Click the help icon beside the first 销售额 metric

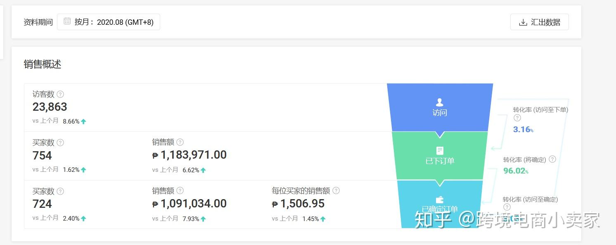coord(180,142)
